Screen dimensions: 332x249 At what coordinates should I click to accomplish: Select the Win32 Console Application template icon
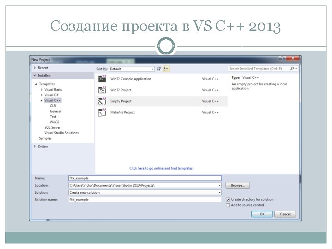[x=102, y=79]
